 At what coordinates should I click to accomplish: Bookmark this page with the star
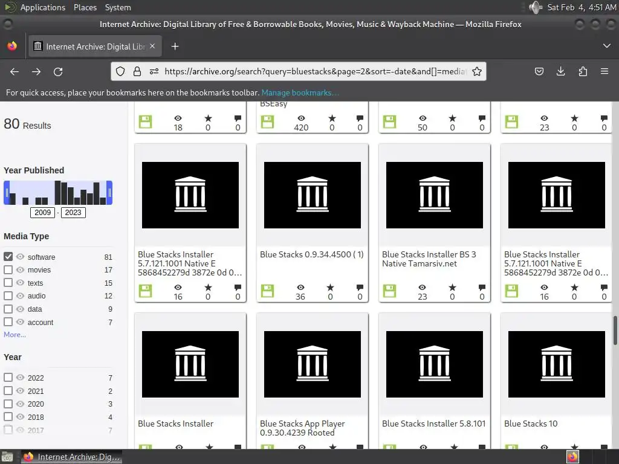pyautogui.click(x=477, y=71)
